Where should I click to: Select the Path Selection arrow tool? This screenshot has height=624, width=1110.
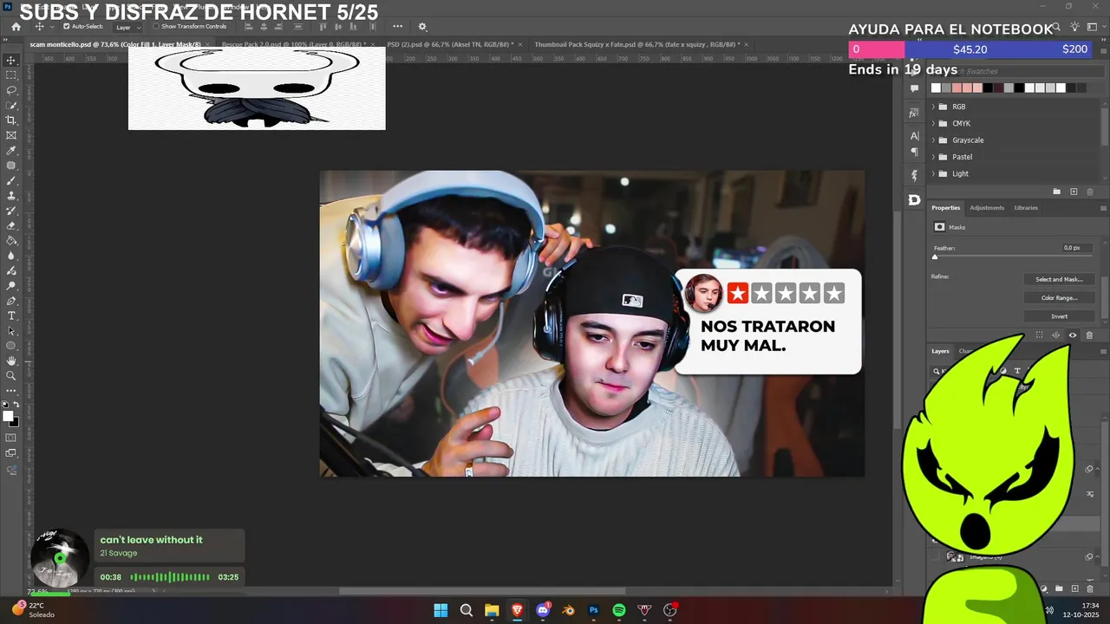11,331
